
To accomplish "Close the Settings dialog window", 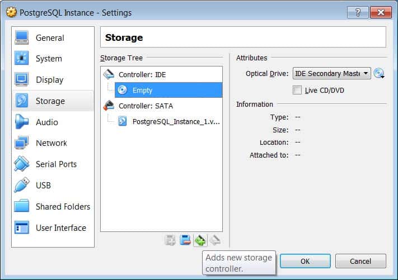I will point(381,12).
